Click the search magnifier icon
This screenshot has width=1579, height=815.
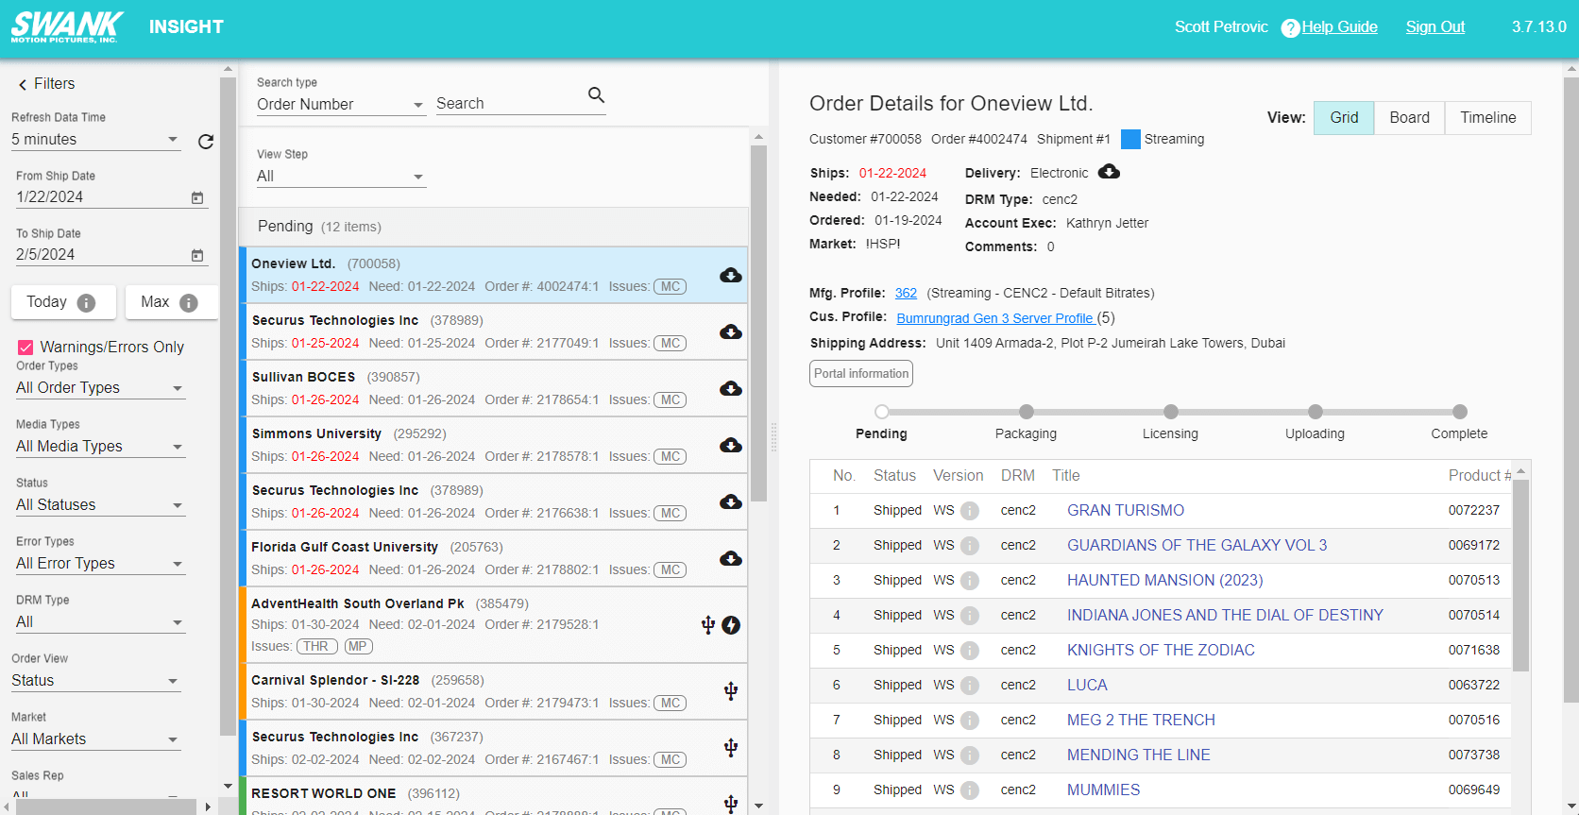pyautogui.click(x=596, y=94)
